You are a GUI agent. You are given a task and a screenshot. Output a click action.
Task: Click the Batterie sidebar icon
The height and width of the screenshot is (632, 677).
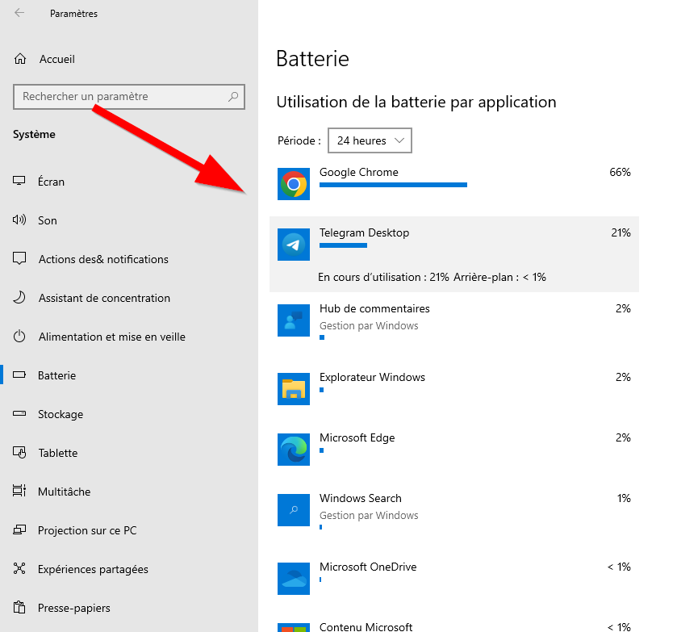pyautogui.click(x=19, y=375)
